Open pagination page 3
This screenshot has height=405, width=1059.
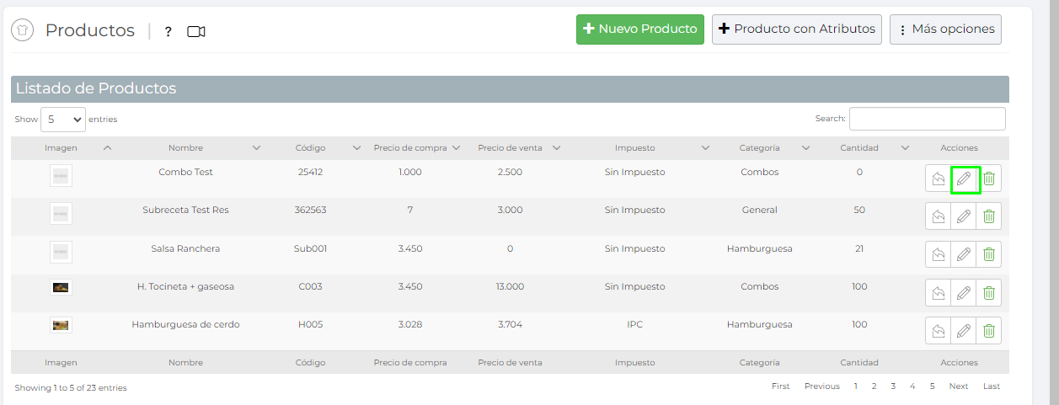click(893, 386)
